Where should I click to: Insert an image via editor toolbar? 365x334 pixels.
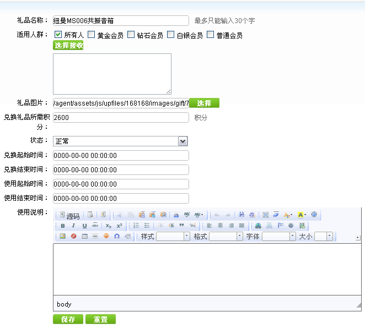coord(62,237)
